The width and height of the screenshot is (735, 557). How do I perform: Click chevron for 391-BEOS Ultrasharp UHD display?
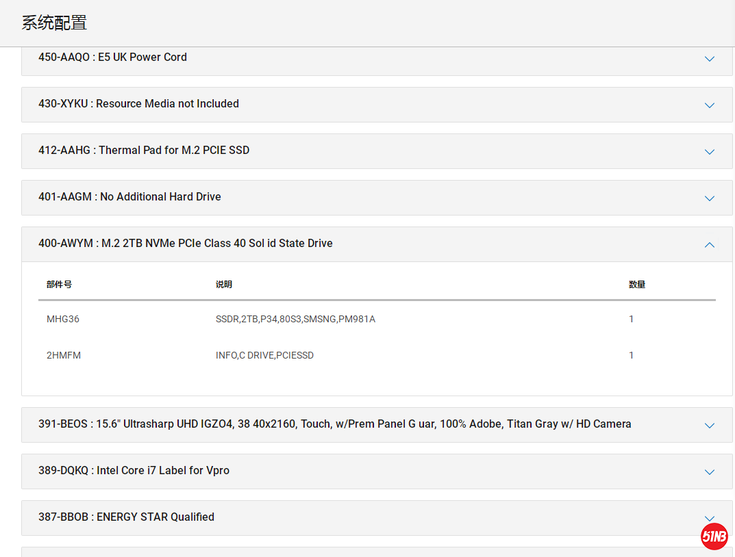[710, 426]
